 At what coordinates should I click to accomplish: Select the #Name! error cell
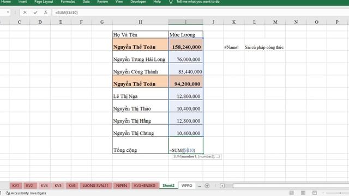pyautogui.click(x=234, y=45)
